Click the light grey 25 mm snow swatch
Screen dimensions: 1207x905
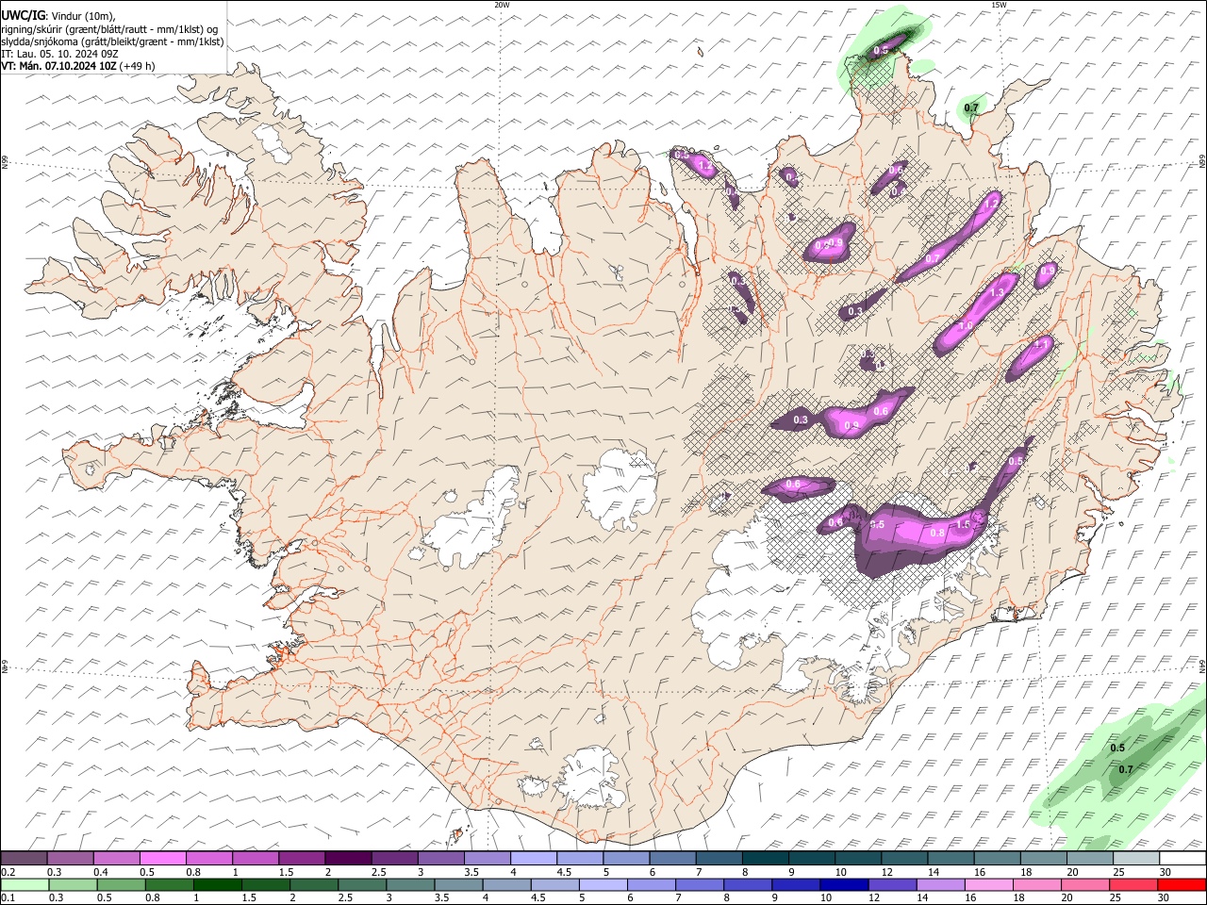pos(1135,859)
